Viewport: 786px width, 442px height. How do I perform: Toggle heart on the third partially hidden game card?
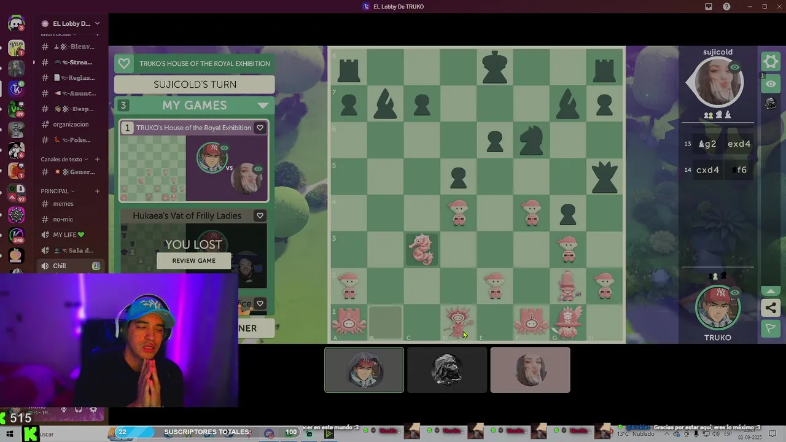tap(260, 303)
